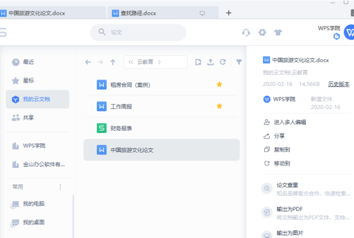Switch to 中国旅游文化论文.docx tab

coord(52,13)
